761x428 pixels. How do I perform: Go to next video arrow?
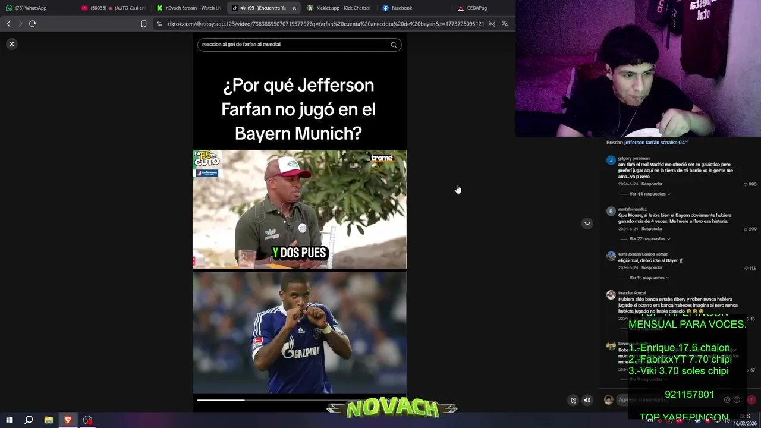click(587, 224)
